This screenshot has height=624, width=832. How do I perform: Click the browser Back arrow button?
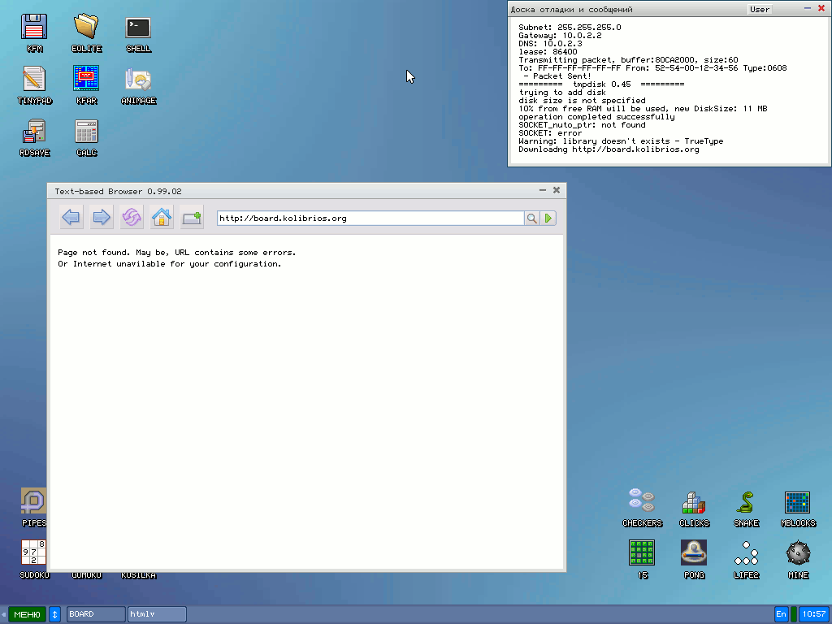[71, 218]
